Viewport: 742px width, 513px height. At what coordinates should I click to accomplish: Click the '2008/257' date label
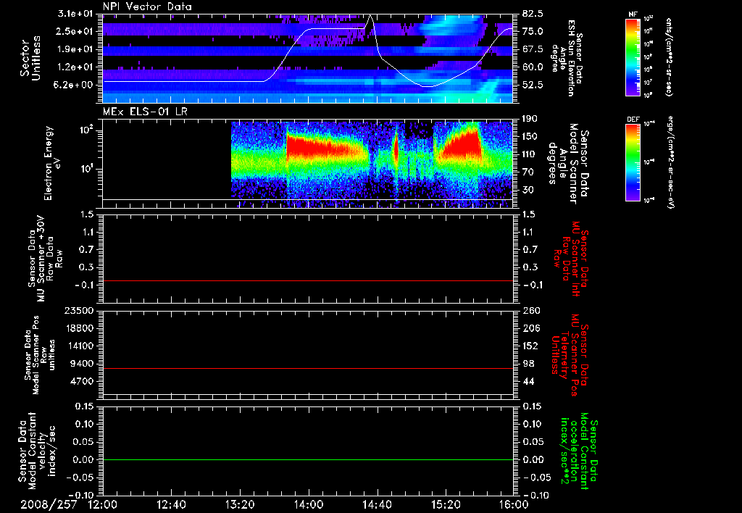tap(49, 504)
